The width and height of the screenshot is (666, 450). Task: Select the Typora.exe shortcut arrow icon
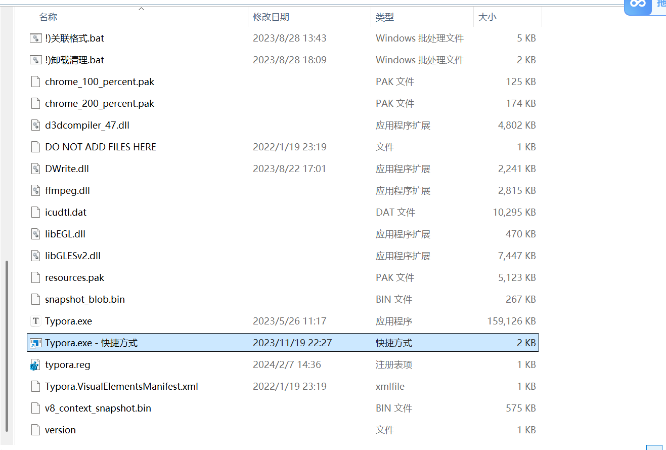tap(35, 343)
